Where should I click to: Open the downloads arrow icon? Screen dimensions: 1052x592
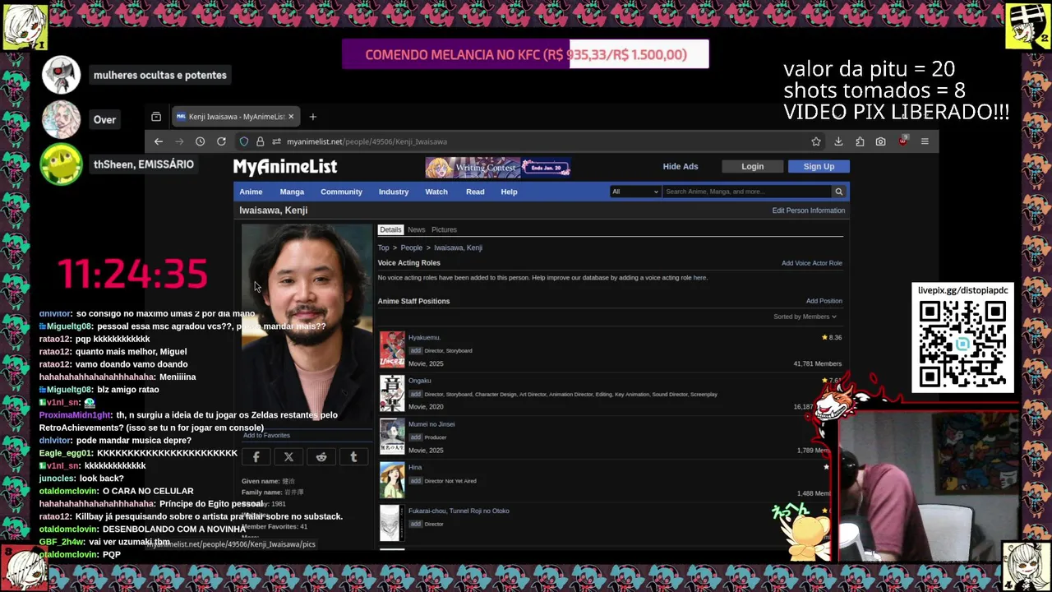pos(838,141)
